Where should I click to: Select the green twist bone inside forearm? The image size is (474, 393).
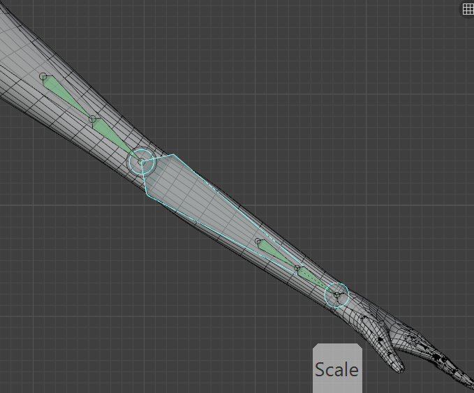click(276, 255)
